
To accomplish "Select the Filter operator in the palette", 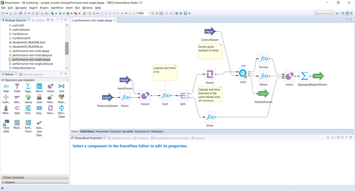I will (17, 88).
